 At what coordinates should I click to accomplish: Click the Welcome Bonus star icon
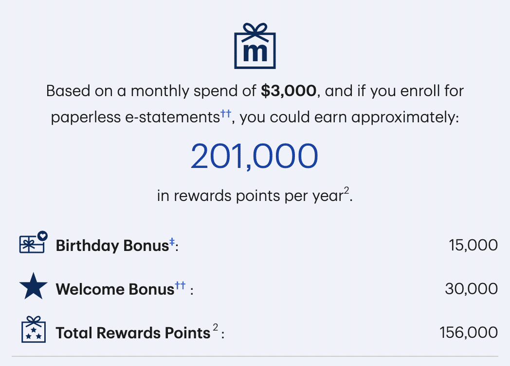tap(33, 288)
